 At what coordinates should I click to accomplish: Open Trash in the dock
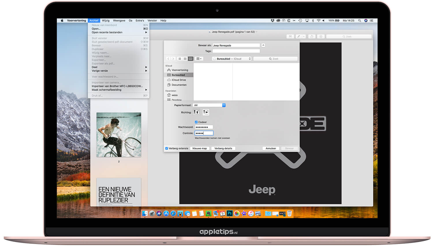point(289,213)
